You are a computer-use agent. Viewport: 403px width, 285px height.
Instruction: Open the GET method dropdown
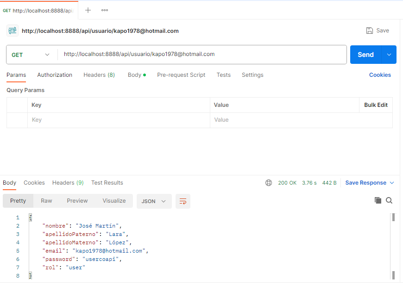[x=31, y=55]
